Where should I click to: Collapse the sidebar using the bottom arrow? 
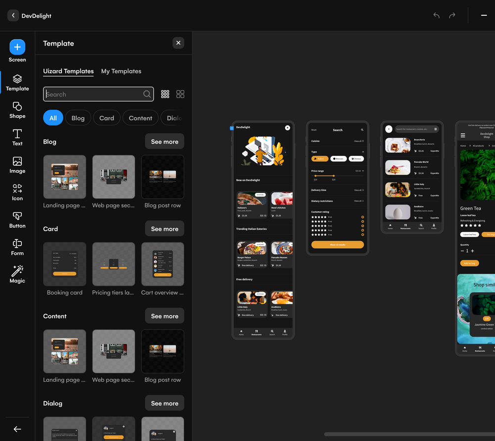[x=17, y=429]
